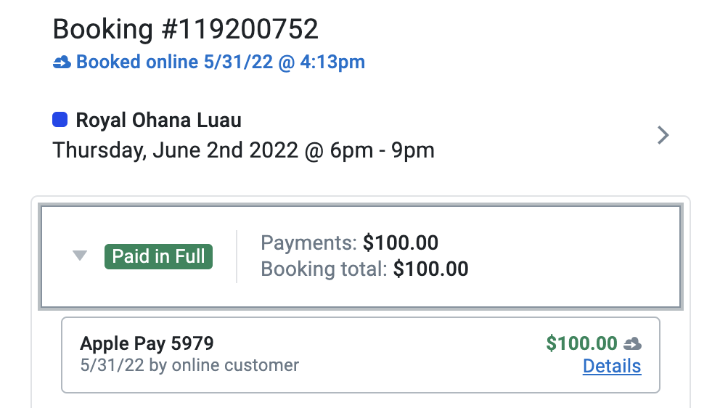Click the cloud icon beside Booked online
720x408 pixels.
tap(62, 62)
